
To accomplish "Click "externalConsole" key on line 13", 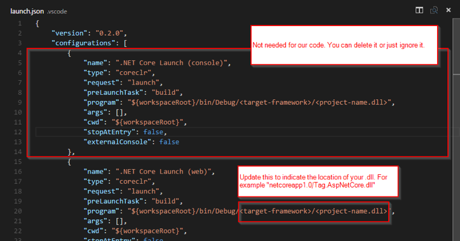I will [118, 142].
